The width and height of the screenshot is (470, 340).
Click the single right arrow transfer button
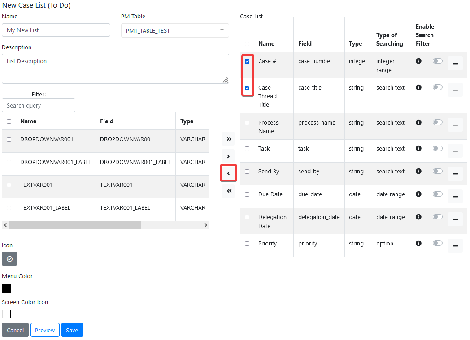pyautogui.click(x=229, y=156)
